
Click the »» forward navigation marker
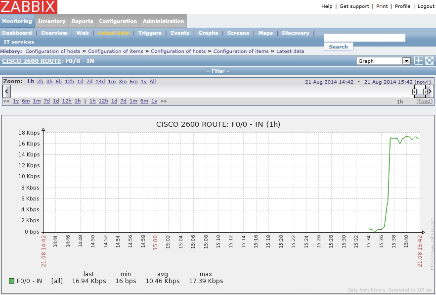tap(164, 101)
